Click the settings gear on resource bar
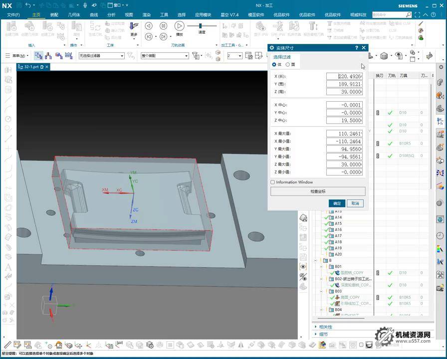Screen dimensions: 447x359 441,67
